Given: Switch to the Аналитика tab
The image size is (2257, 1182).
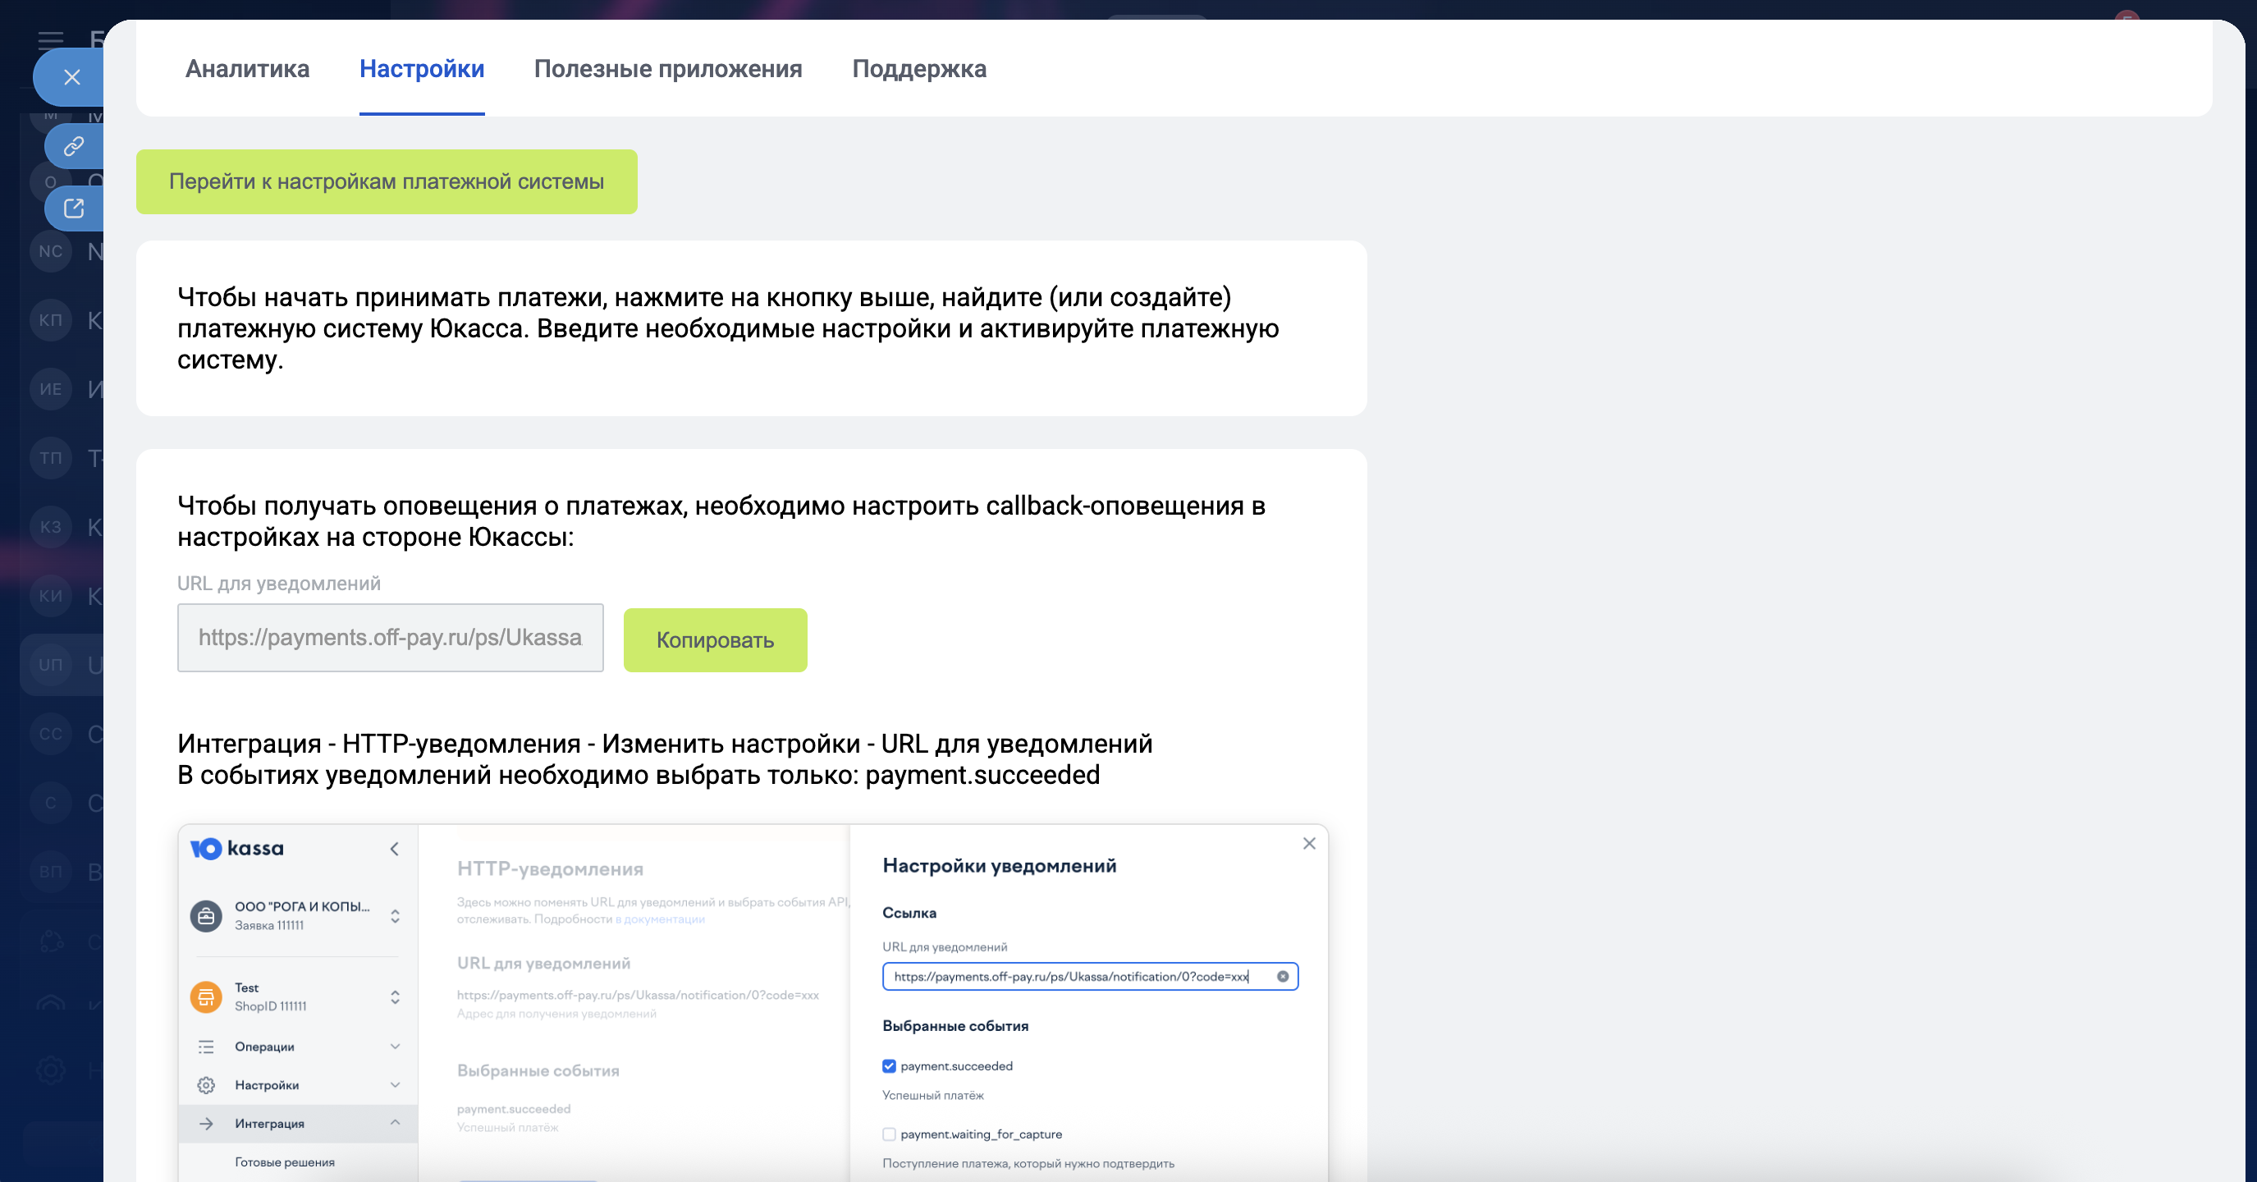Looking at the screenshot, I should point(247,68).
